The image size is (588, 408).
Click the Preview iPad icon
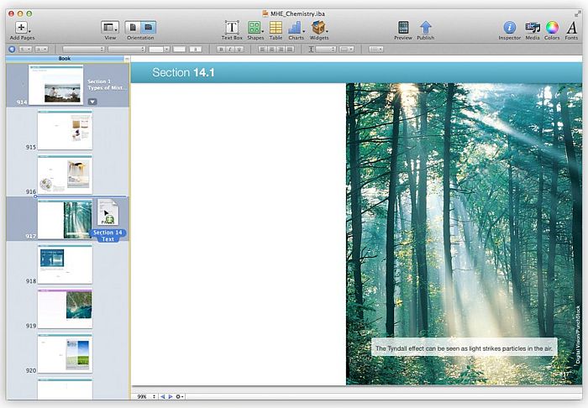[403, 28]
